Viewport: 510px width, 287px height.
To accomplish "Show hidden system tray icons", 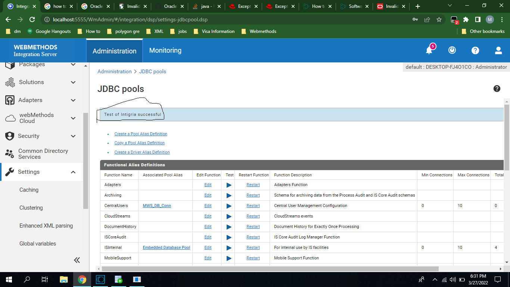I will click(435, 280).
